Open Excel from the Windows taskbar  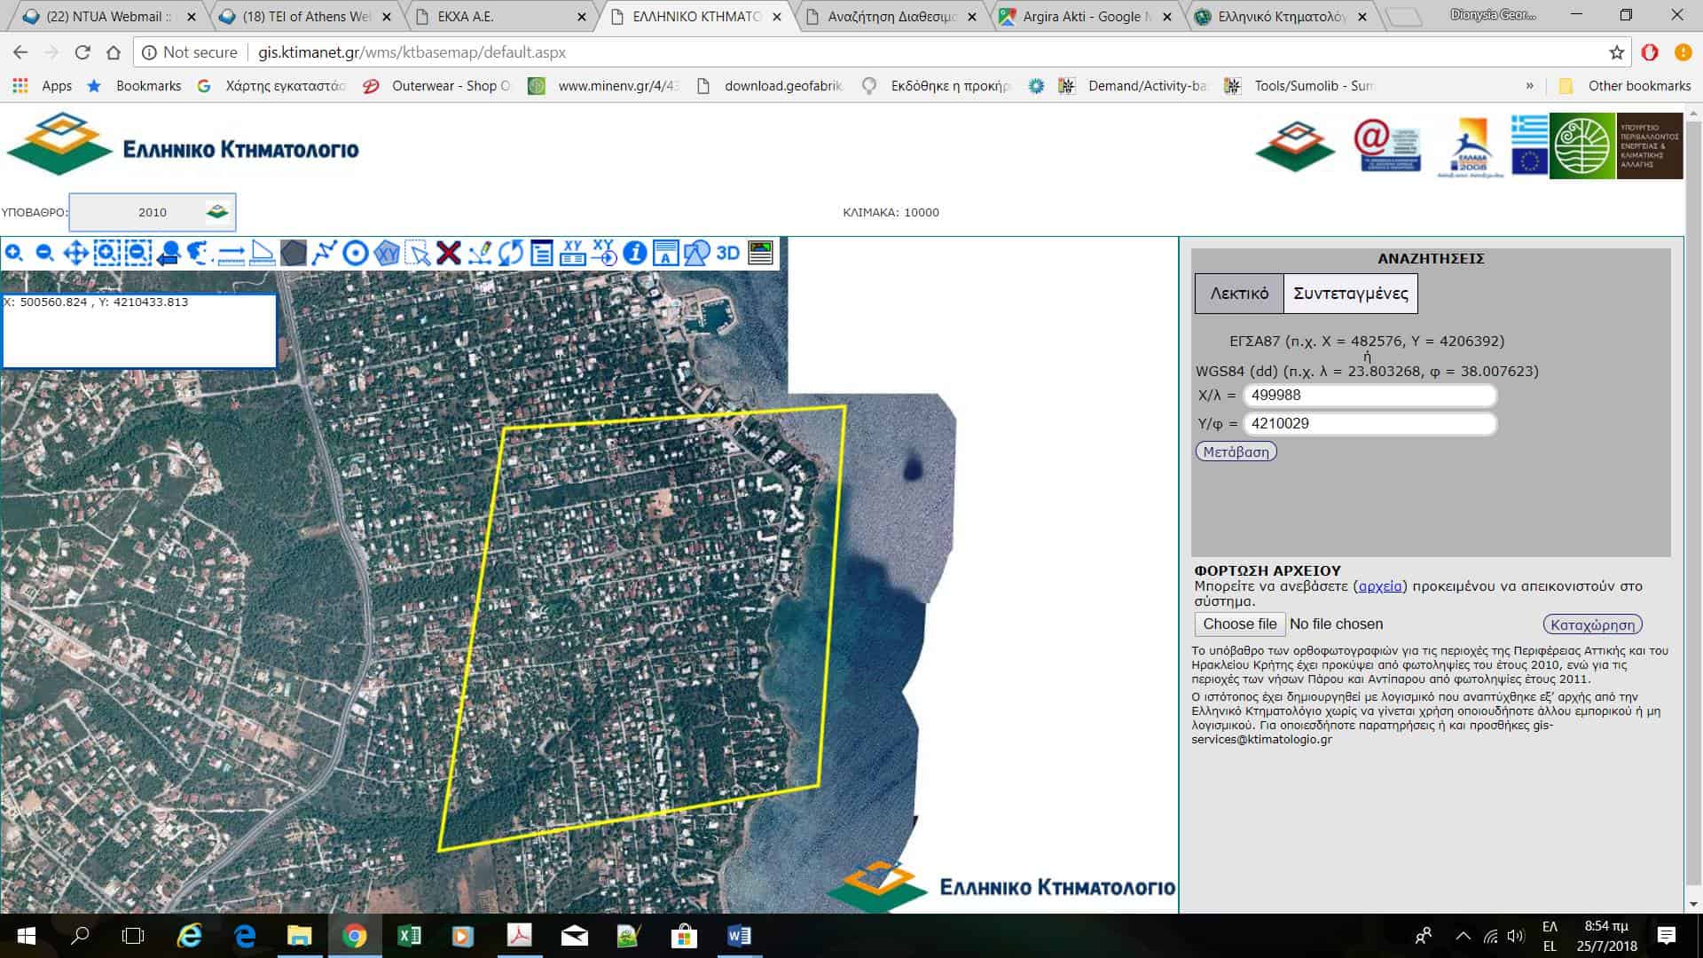point(409,936)
